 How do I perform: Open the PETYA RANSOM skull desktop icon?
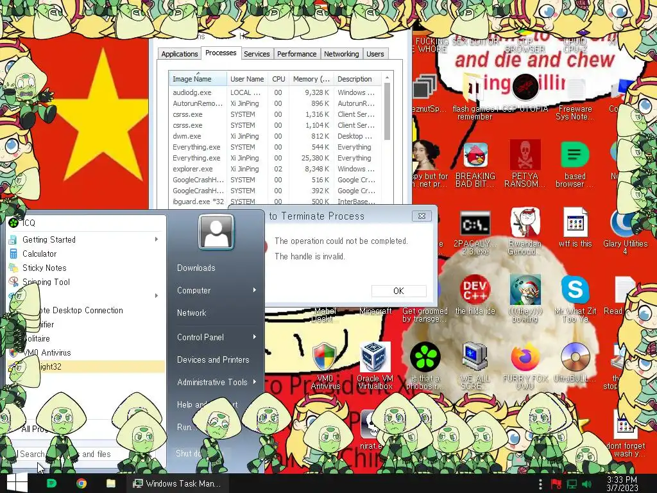(x=525, y=155)
